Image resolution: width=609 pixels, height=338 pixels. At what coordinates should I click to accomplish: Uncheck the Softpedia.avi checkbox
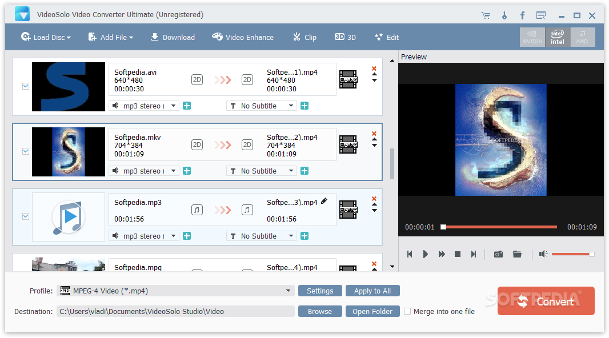point(26,86)
